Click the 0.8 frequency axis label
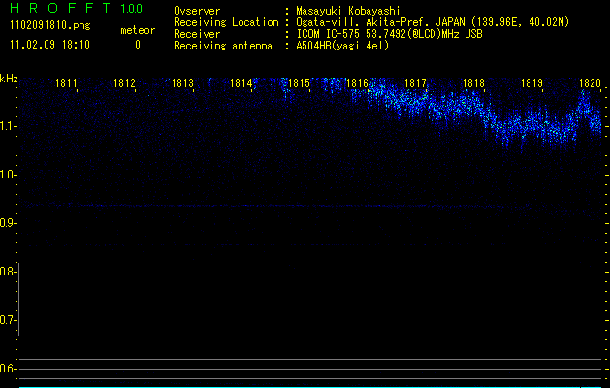 point(8,272)
